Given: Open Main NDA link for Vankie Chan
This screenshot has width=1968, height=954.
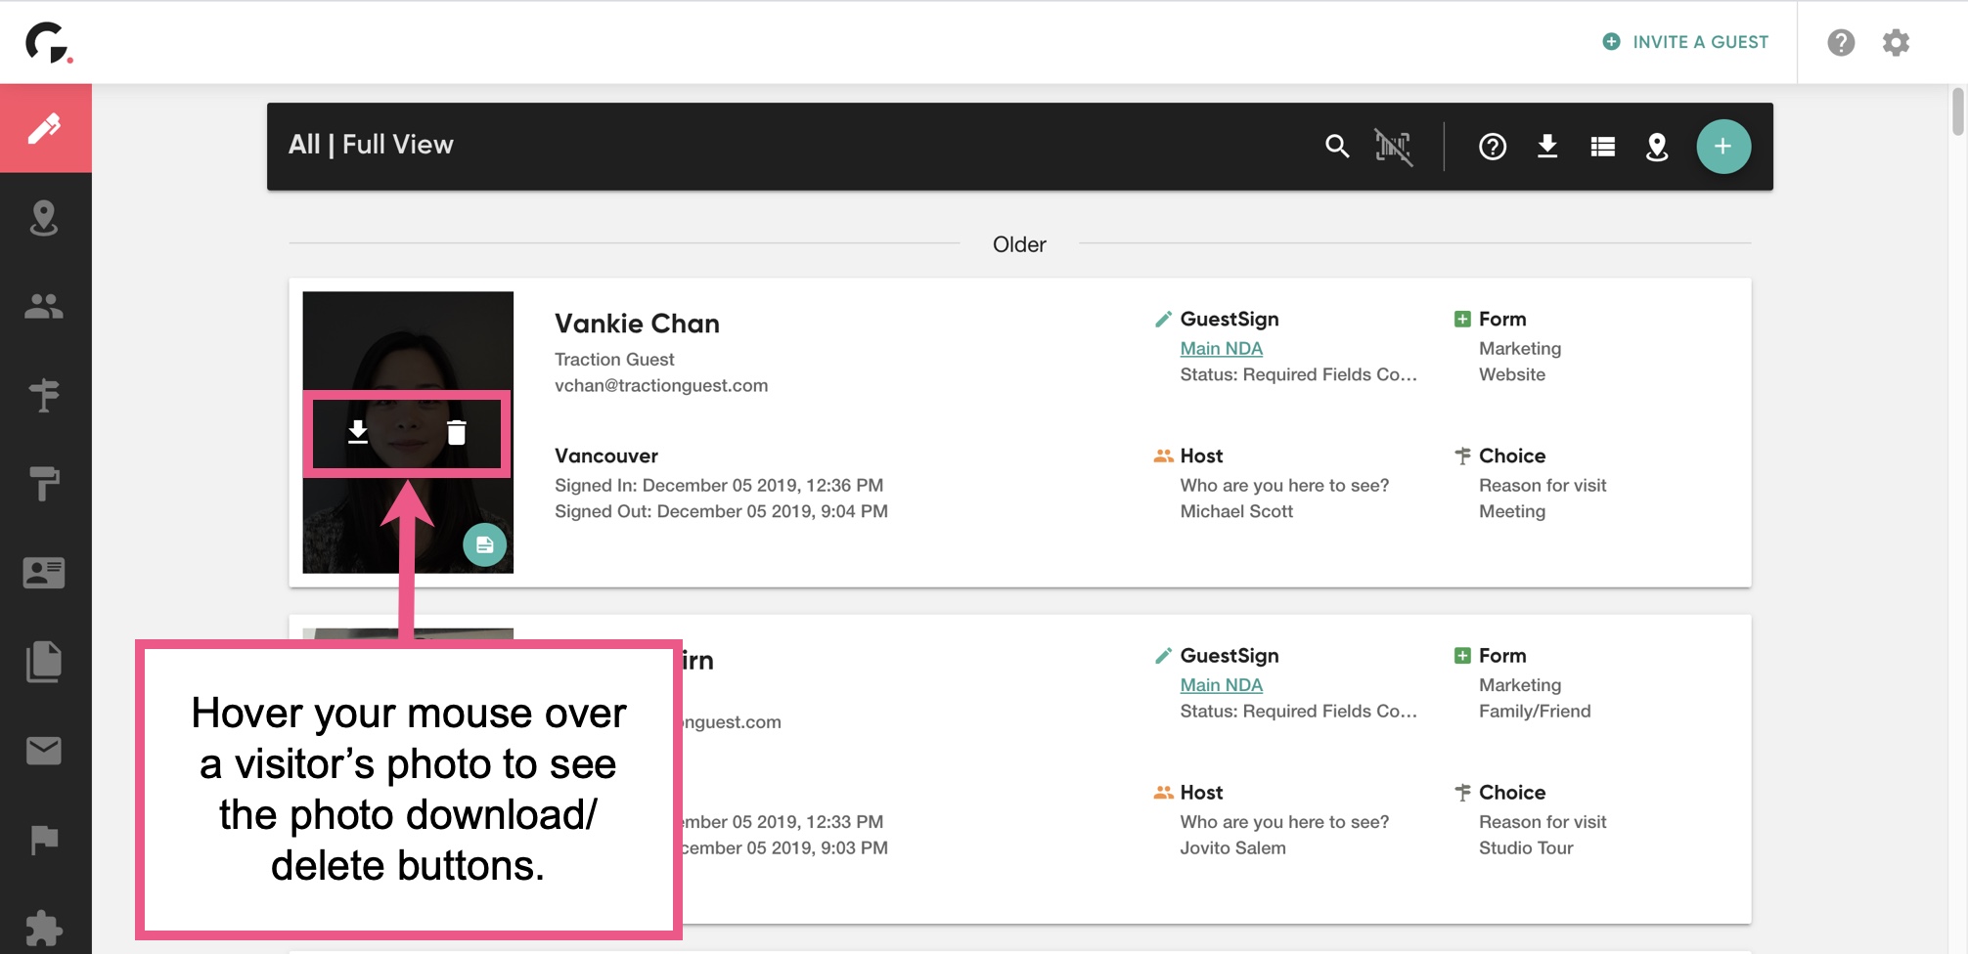Looking at the screenshot, I should pyautogui.click(x=1221, y=349).
